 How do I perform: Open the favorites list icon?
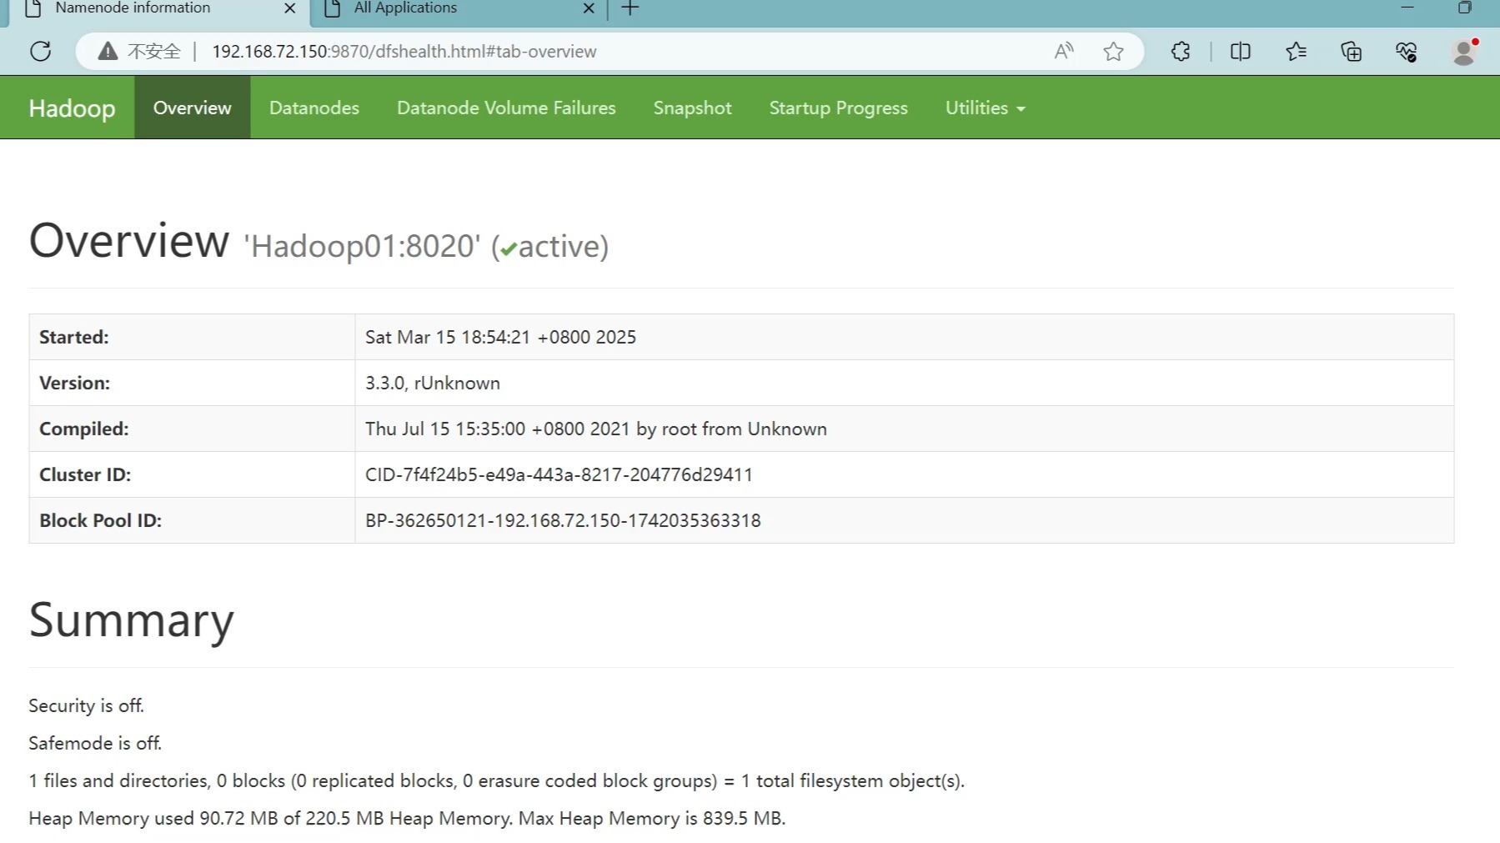pyautogui.click(x=1296, y=52)
